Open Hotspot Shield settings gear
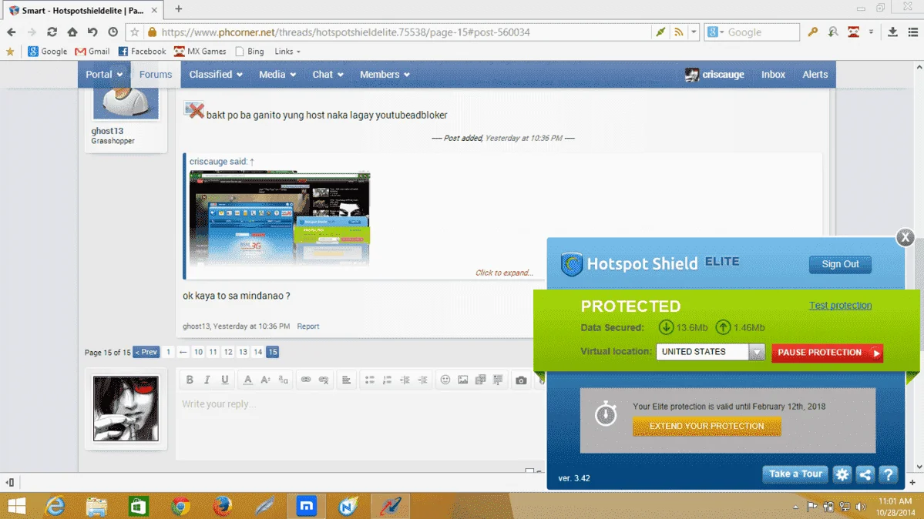This screenshot has width=924, height=519. coord(842,474)
